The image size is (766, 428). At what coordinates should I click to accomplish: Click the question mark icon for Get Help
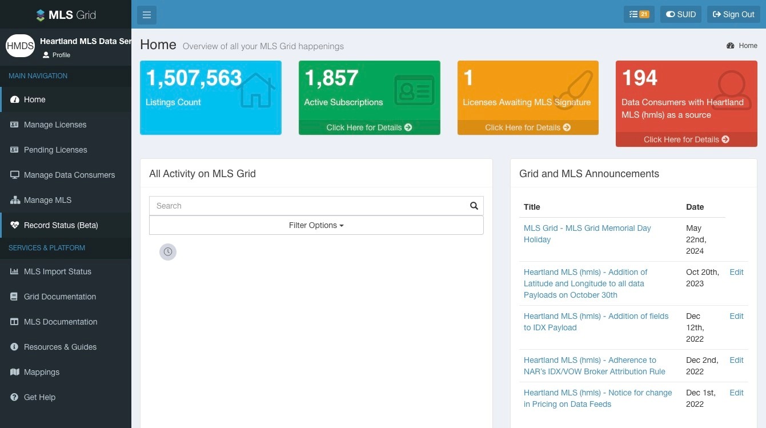point(14,397)
